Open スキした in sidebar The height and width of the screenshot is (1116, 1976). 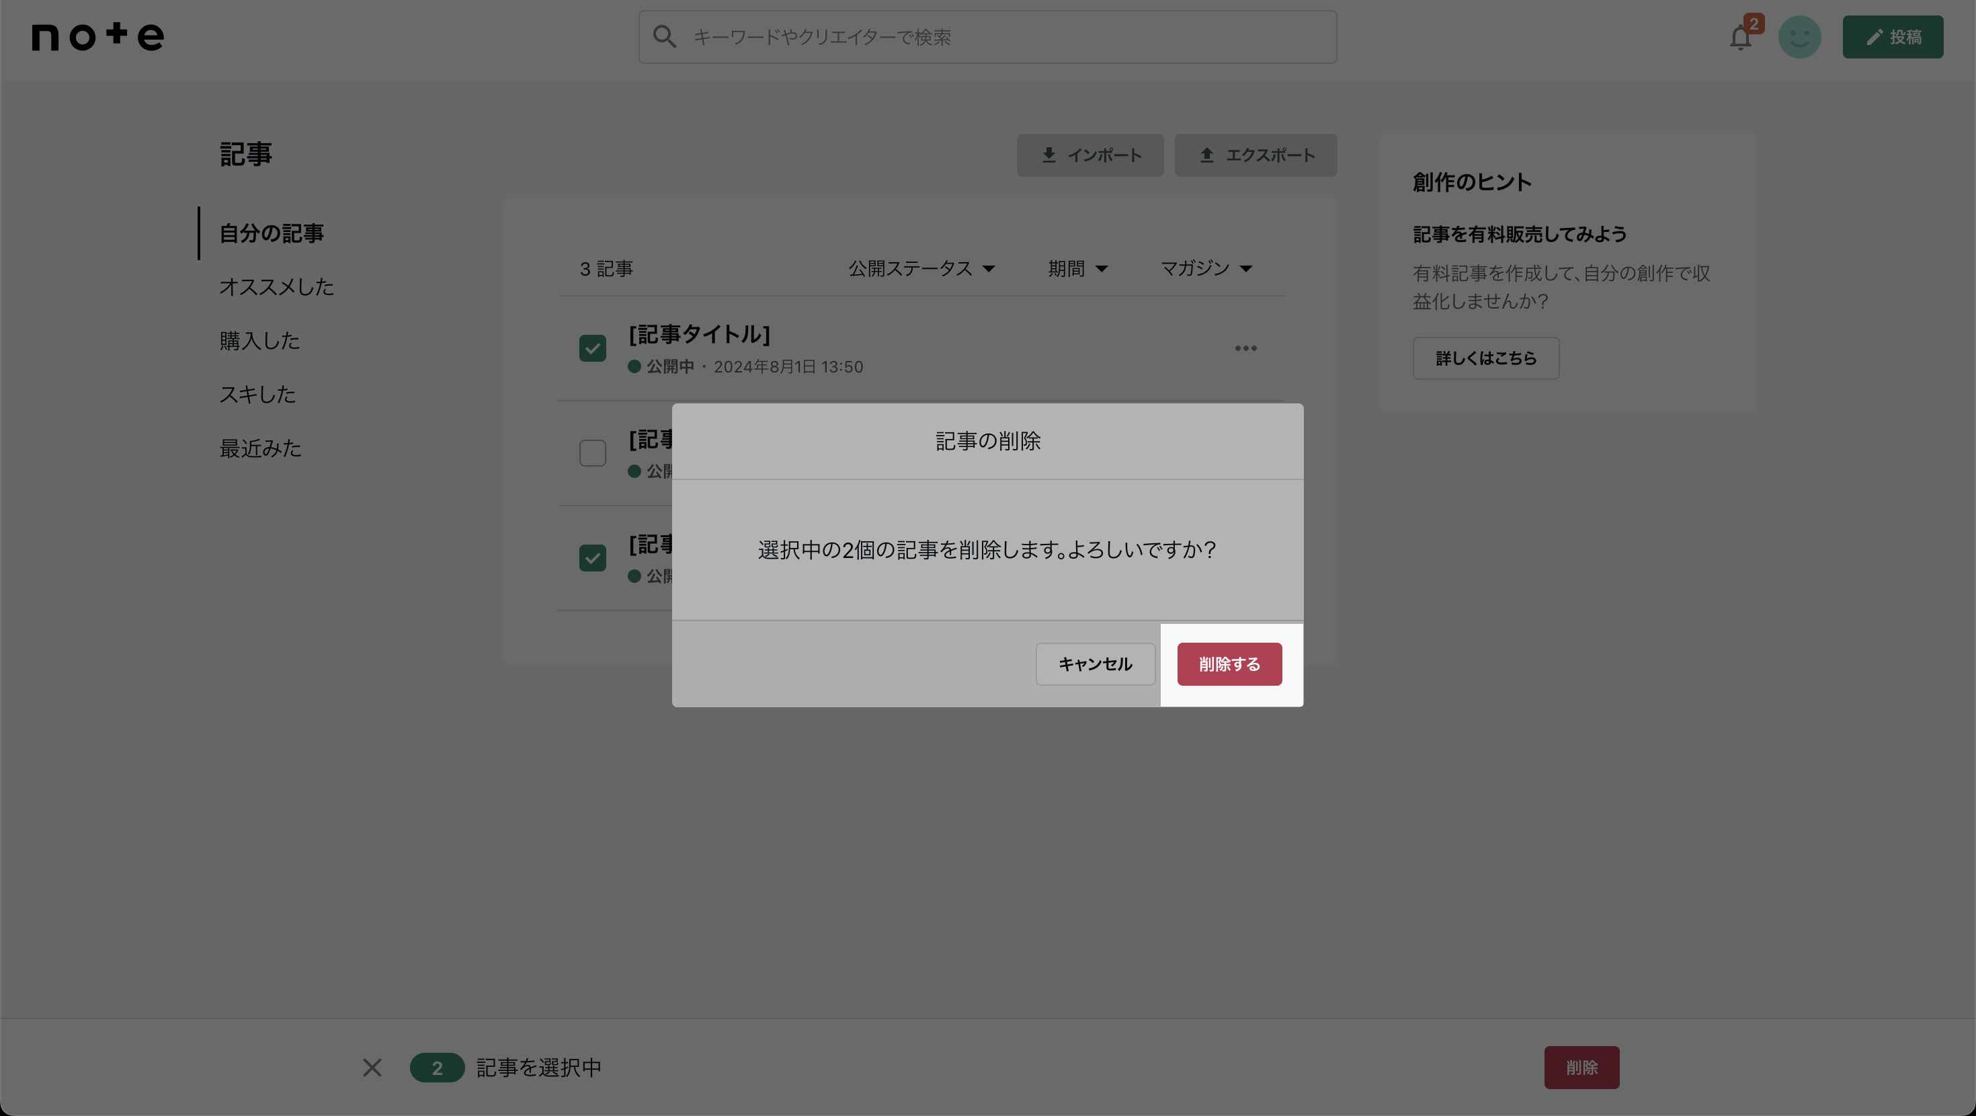257,395
